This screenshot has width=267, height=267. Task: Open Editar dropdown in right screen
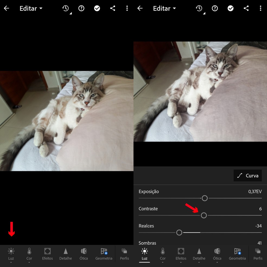point(164,8)
